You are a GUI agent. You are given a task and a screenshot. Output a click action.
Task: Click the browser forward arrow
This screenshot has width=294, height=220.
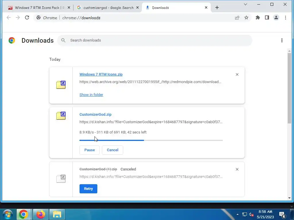tap(18, 17)
